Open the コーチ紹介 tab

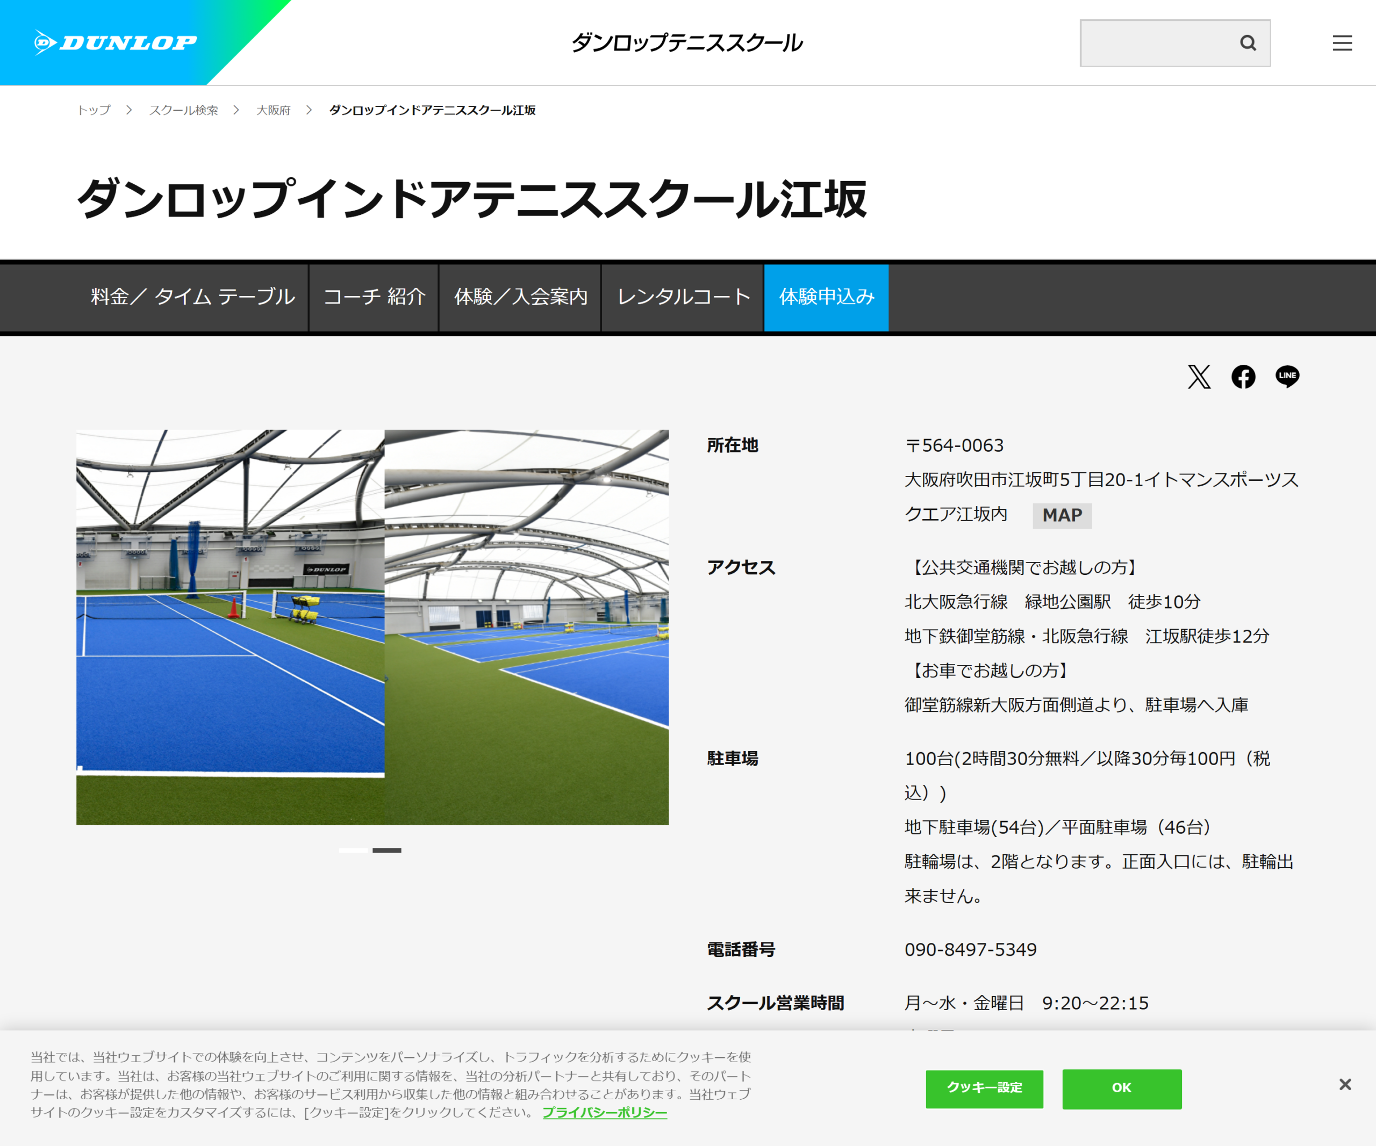[374, 297]
